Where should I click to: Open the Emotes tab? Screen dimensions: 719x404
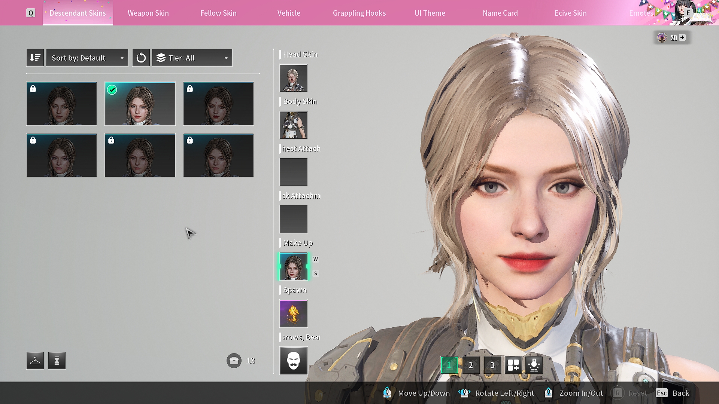tap(641, 13)
